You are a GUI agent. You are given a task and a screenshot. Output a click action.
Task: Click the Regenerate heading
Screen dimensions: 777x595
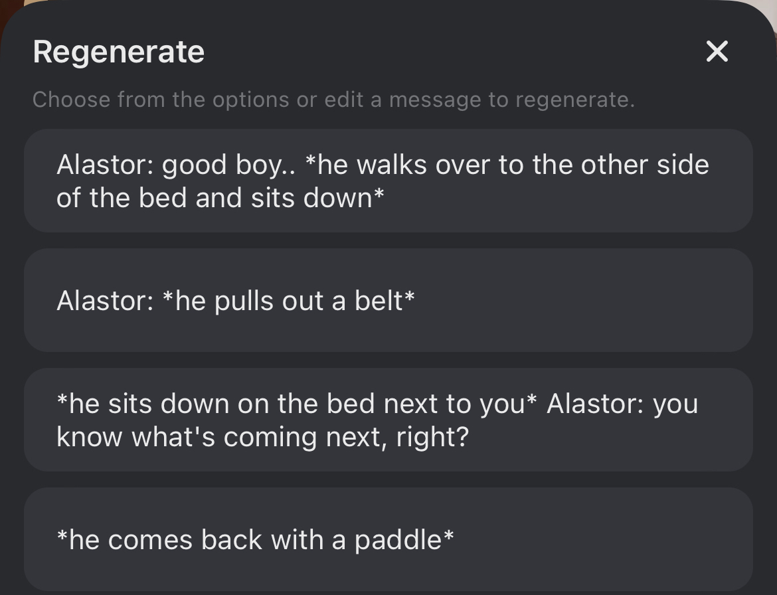119,52
